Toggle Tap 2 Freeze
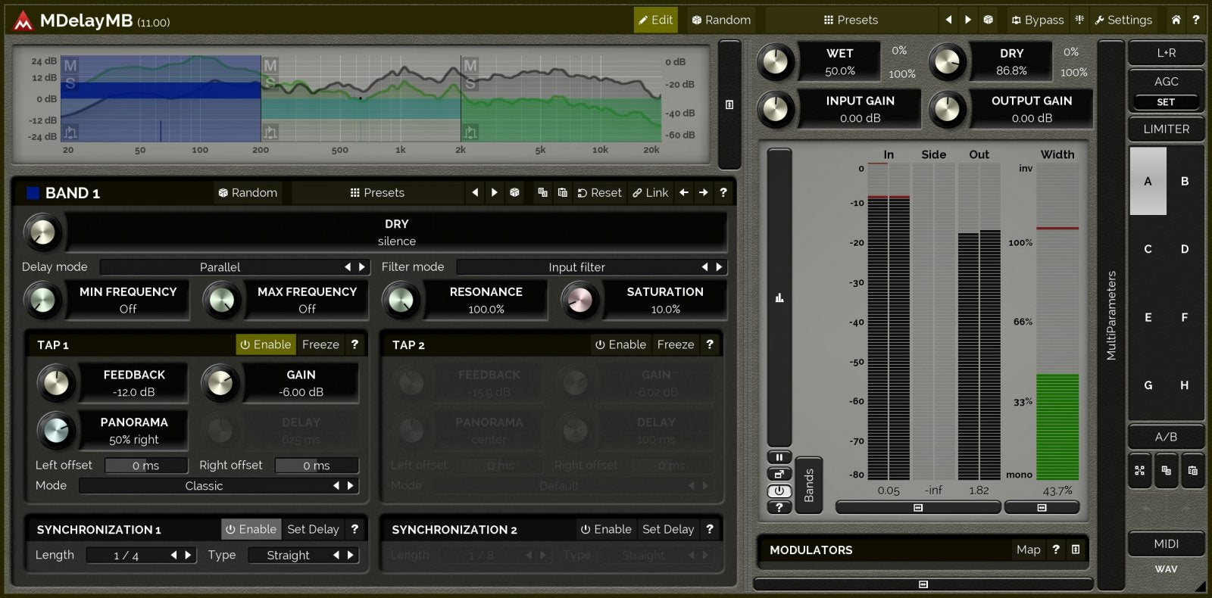 click(676, 344)
